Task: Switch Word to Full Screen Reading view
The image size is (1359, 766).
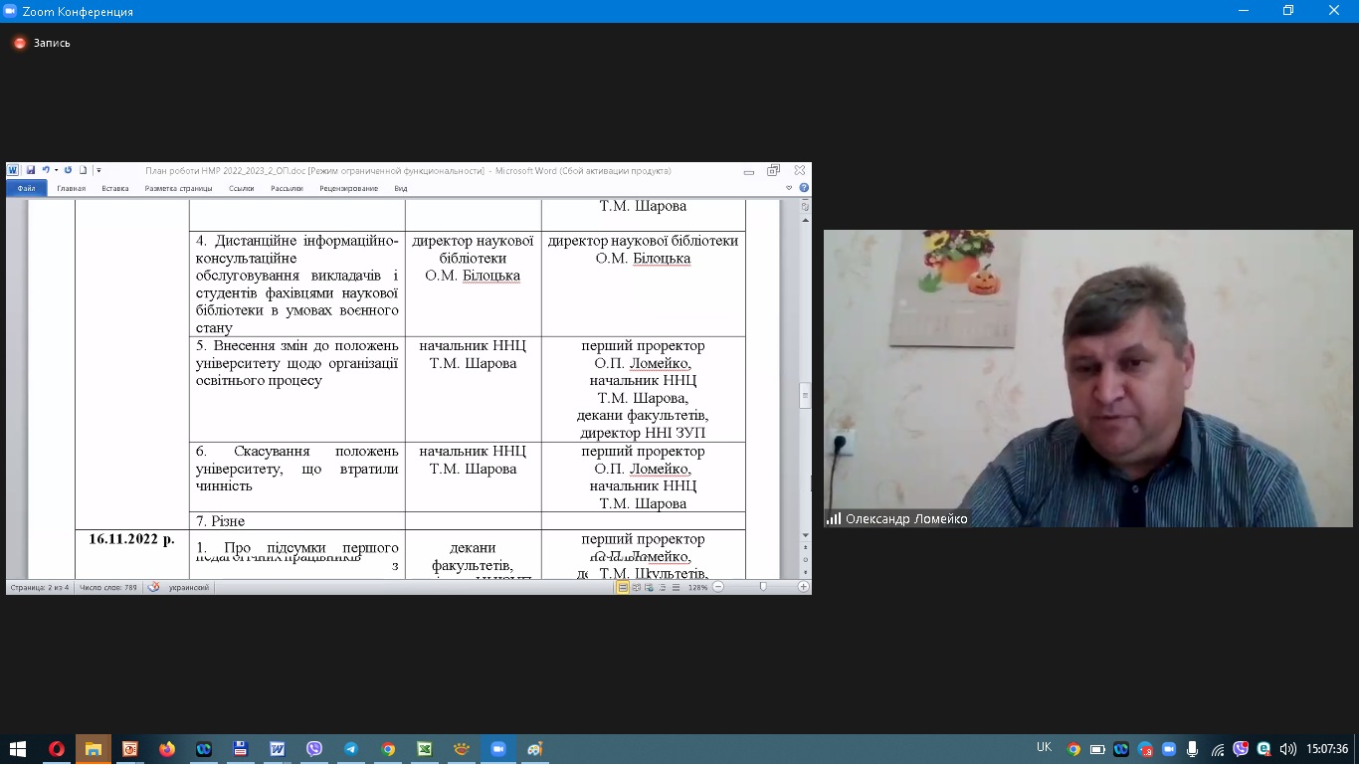Action: 636,587
